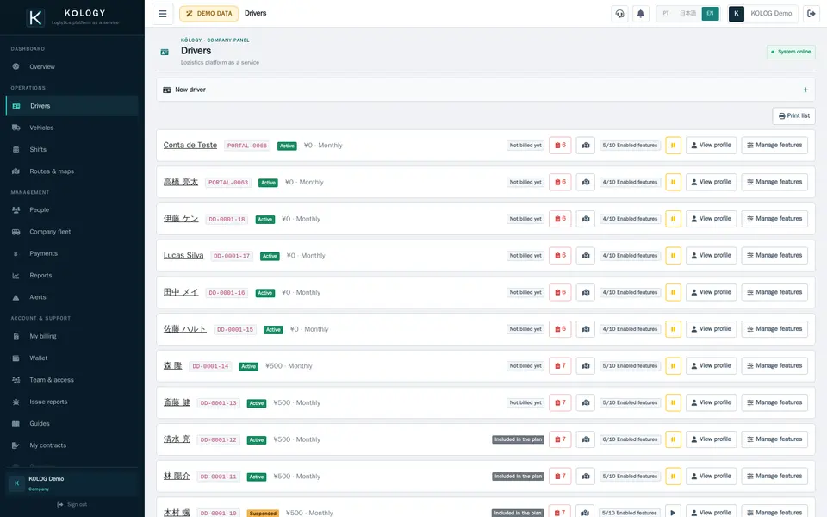Image resolution: width=827 pixels, height=517 pixels.
Task: Click the System online status badge
Action: click(791, 52)
